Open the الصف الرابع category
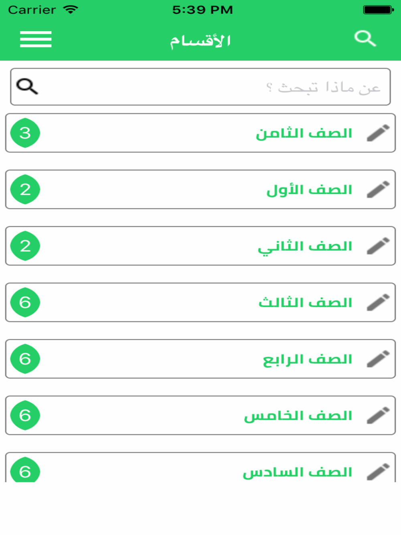 (200, 359)
